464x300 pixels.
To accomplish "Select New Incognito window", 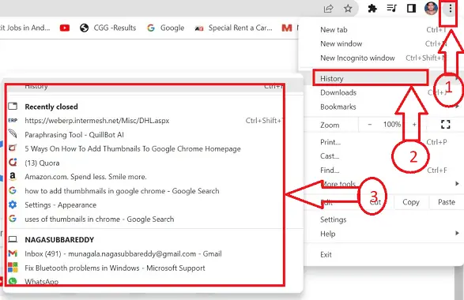I will coord(382,58).
